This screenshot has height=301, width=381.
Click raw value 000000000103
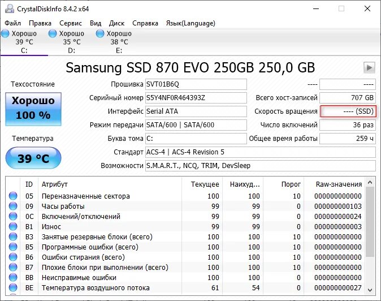[337, 206]
